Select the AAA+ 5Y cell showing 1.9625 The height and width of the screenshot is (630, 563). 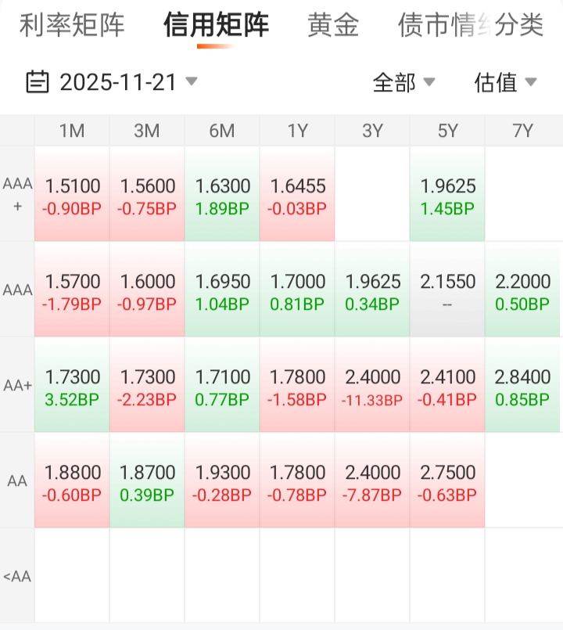[447, 195]
